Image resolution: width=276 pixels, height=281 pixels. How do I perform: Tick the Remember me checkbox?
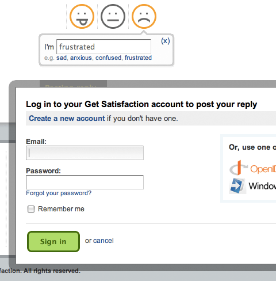coord(31,209)
